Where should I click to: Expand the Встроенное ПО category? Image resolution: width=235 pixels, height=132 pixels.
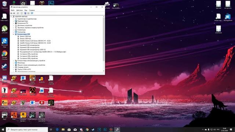14,23
